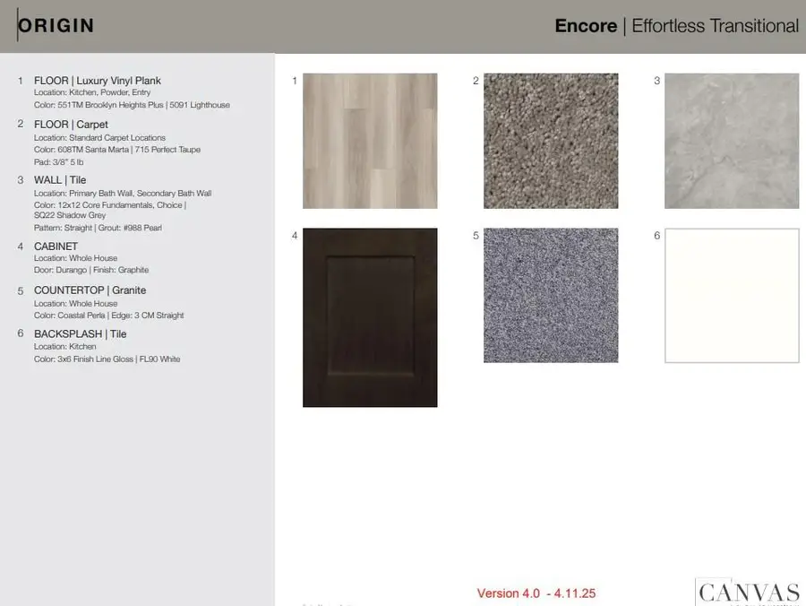Click the FLOOR | Carpet heading
This screenshot has width=806, height=606.
tap(71, 125)
